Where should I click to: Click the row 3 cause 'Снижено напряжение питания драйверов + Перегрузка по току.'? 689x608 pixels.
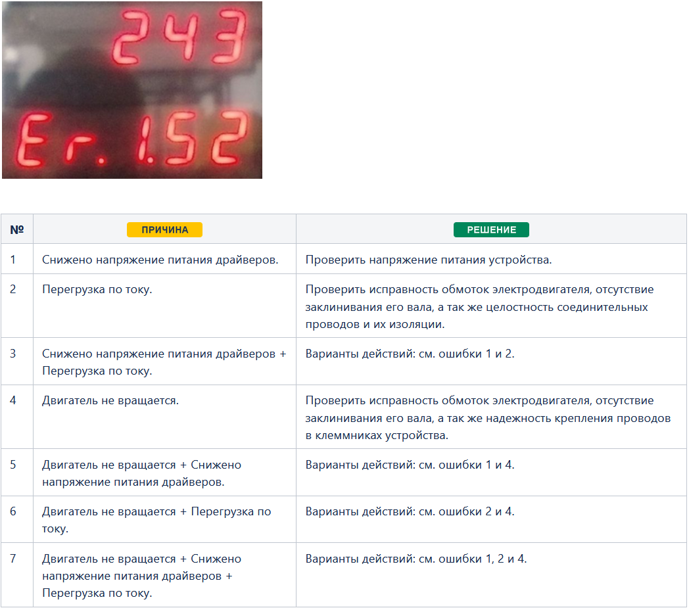(164, 362)
